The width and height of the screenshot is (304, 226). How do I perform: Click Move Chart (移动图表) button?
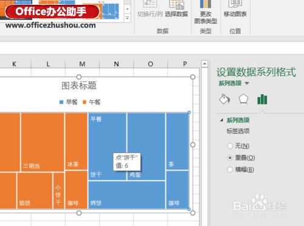[235, 9]
